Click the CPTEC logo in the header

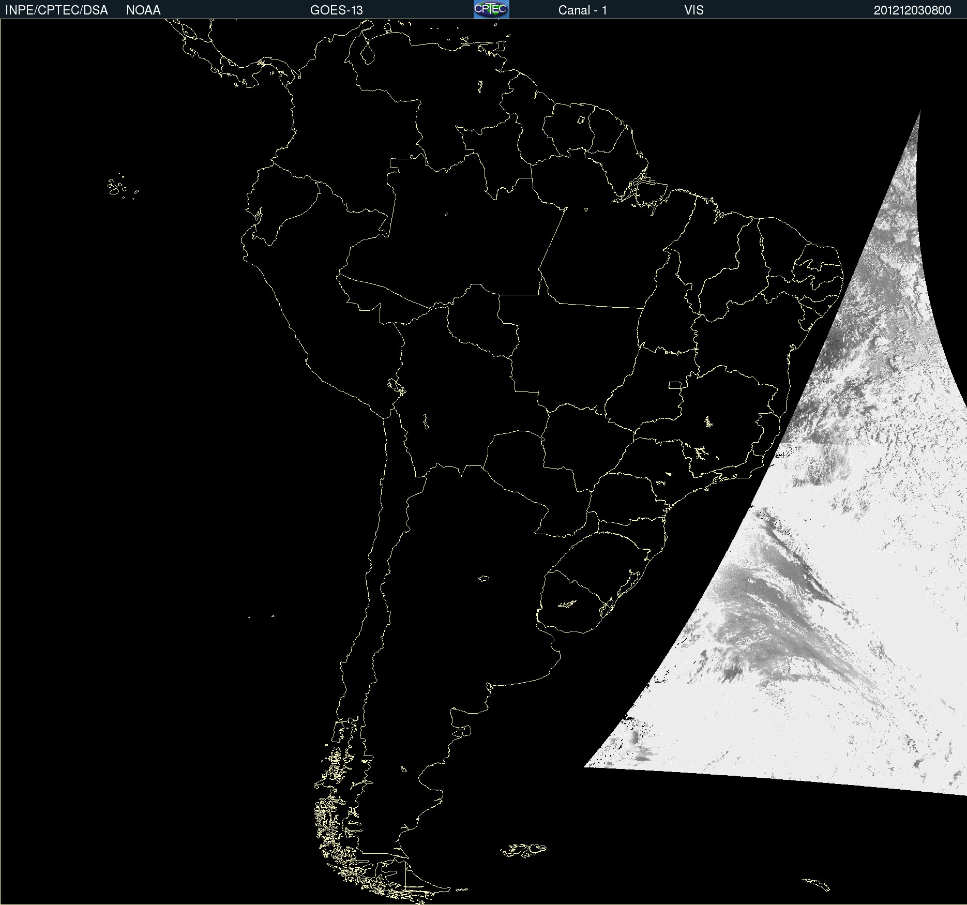pos(491,9)
